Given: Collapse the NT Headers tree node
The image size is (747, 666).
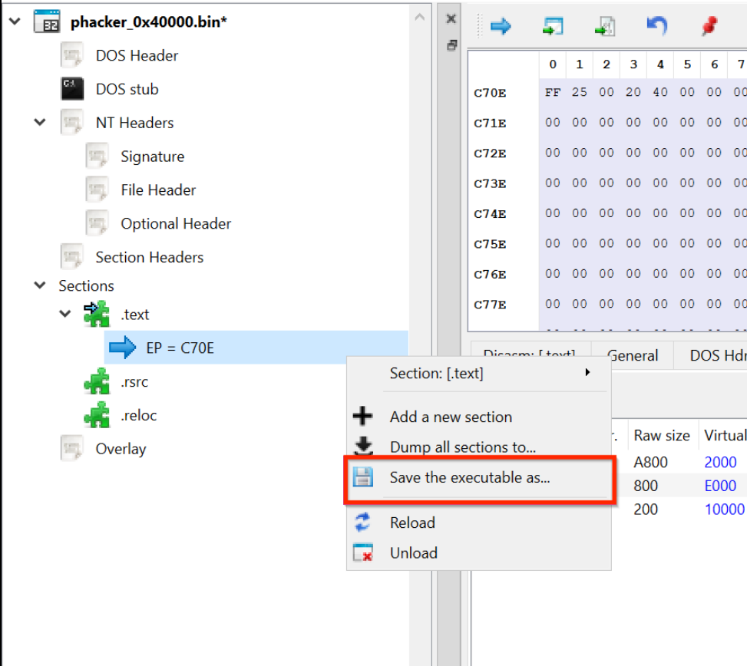Looking at the screenshot, I should (x=40, y=122).
